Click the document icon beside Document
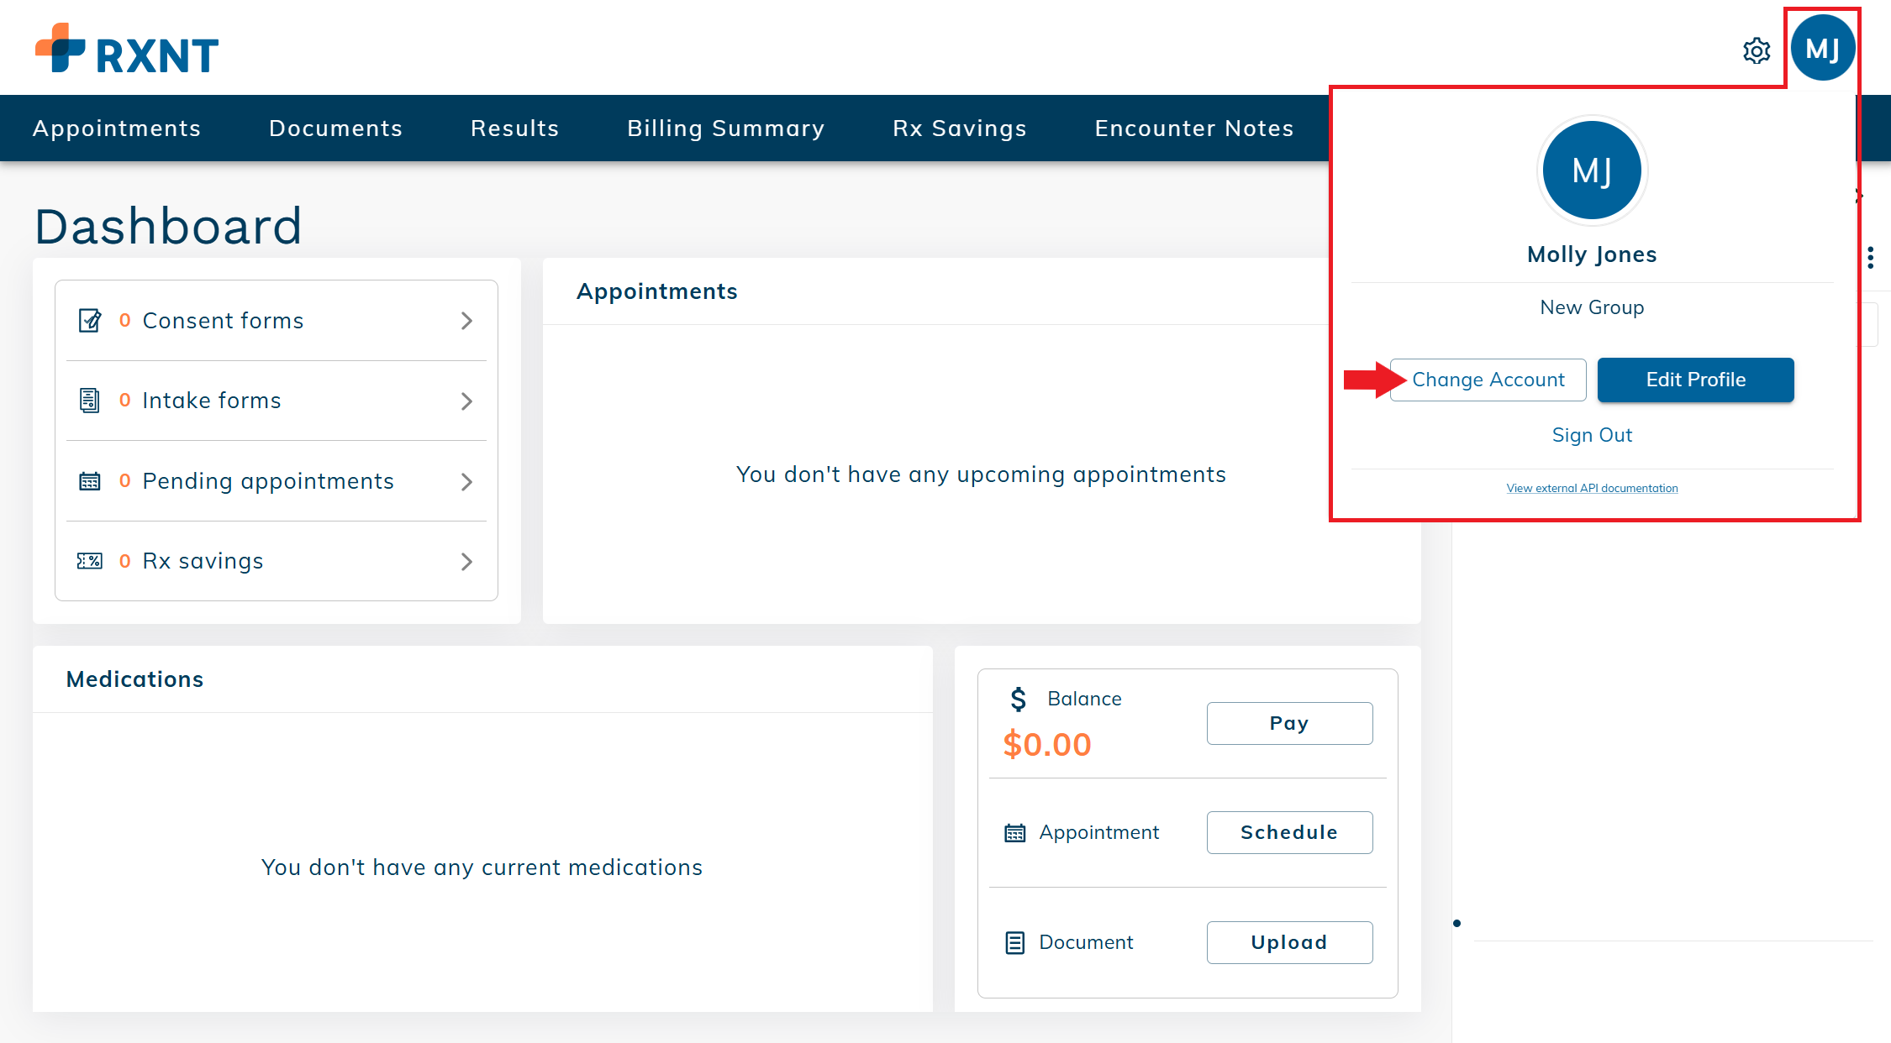The height and width of the screenshot is (1043, 1891). pos(1017,941)
